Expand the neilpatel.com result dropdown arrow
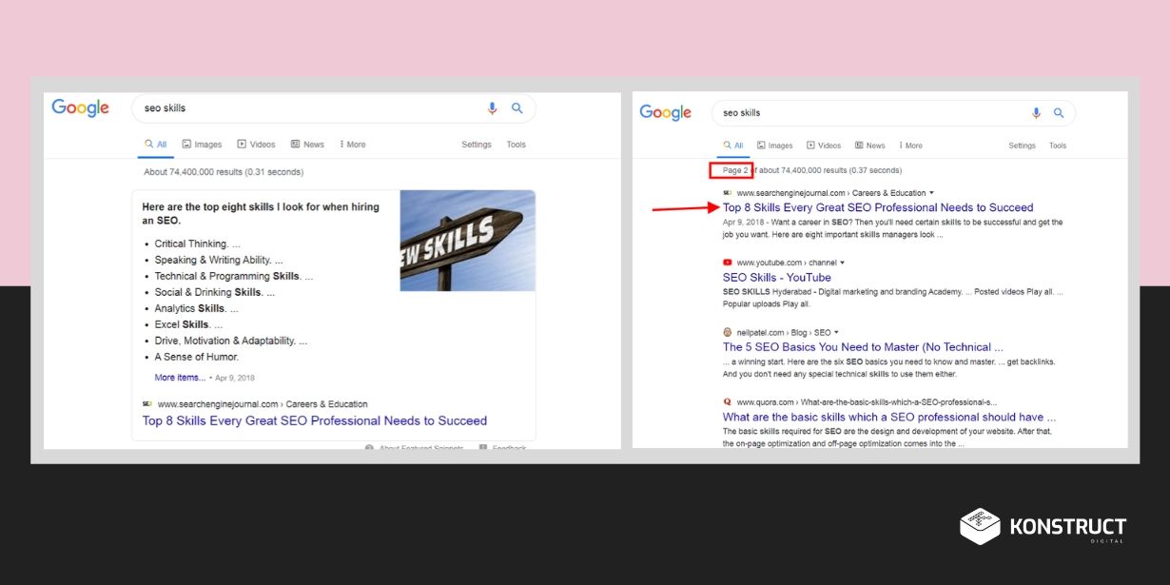Screen dimensions: 1170x585 [834, 333]
